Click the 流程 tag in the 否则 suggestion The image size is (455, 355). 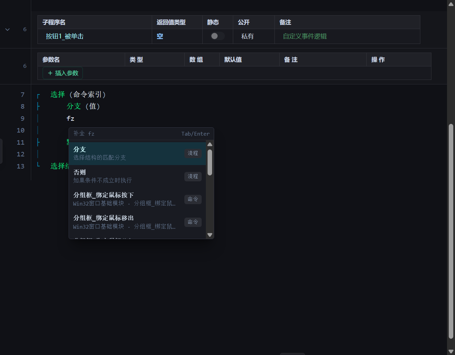[x=193, y=176]
